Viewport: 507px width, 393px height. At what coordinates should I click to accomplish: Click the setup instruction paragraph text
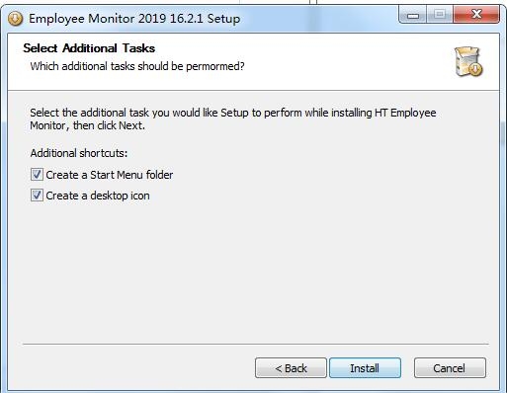[x=233, y=118]
